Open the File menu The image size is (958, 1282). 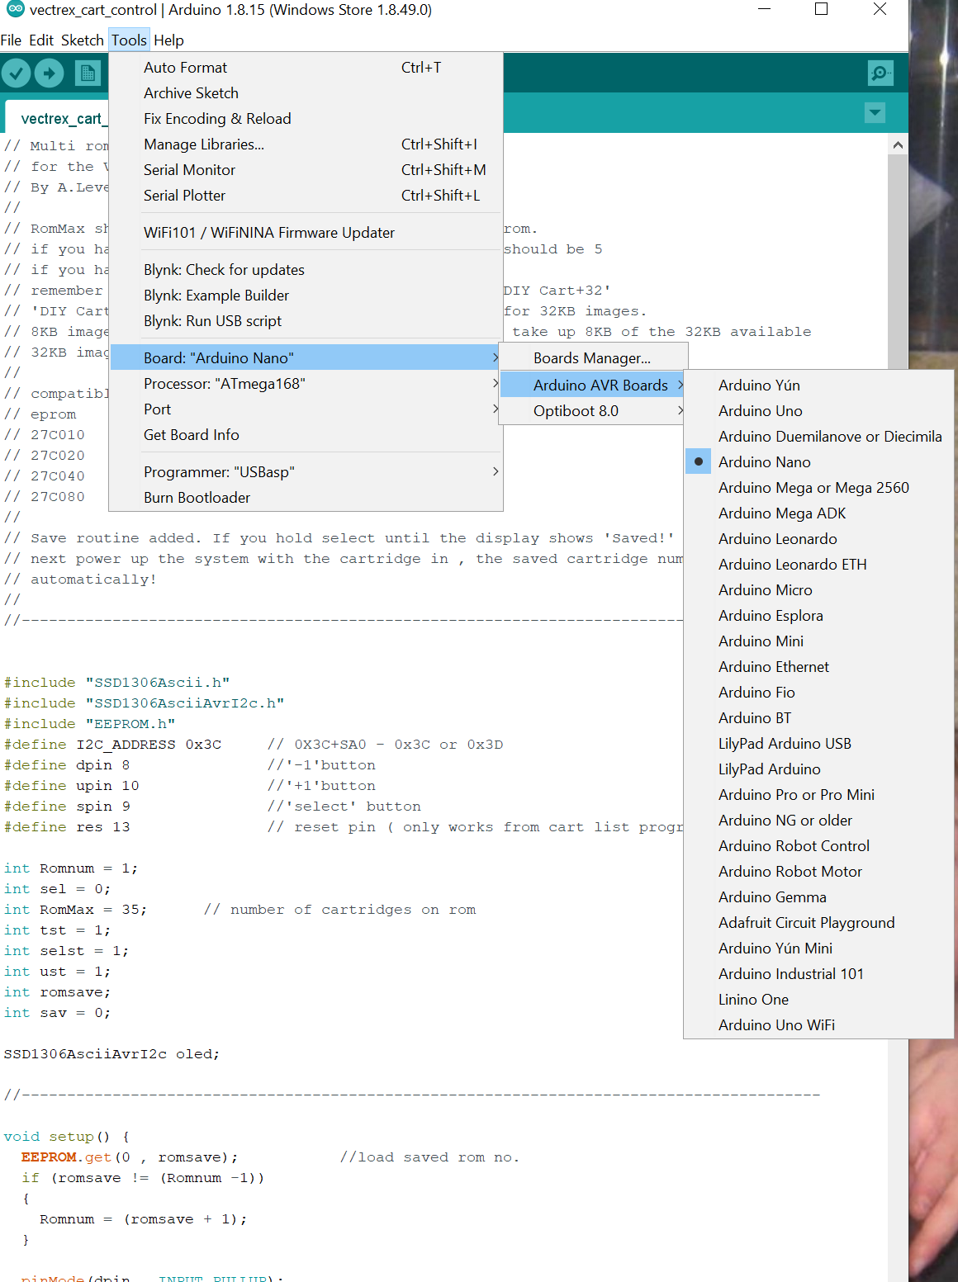[x=12, y=40]
